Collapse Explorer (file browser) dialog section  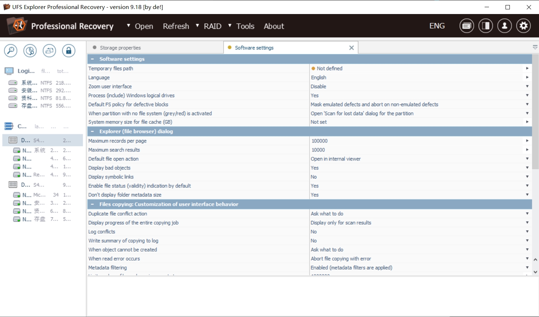point(93,131)
